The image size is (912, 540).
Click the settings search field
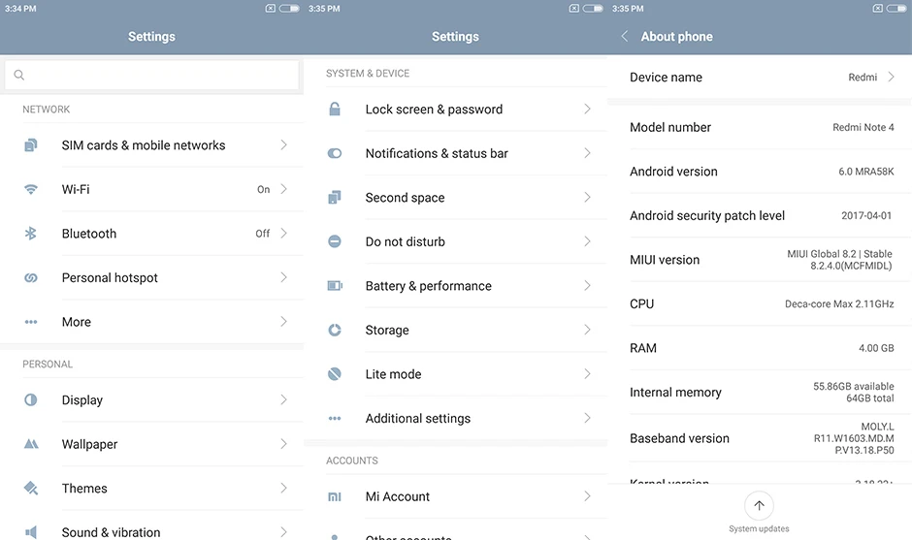(151, 75)
